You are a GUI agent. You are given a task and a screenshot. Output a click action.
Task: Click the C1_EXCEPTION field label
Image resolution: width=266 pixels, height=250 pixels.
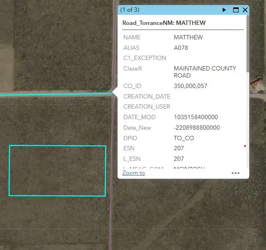(145, 58)
